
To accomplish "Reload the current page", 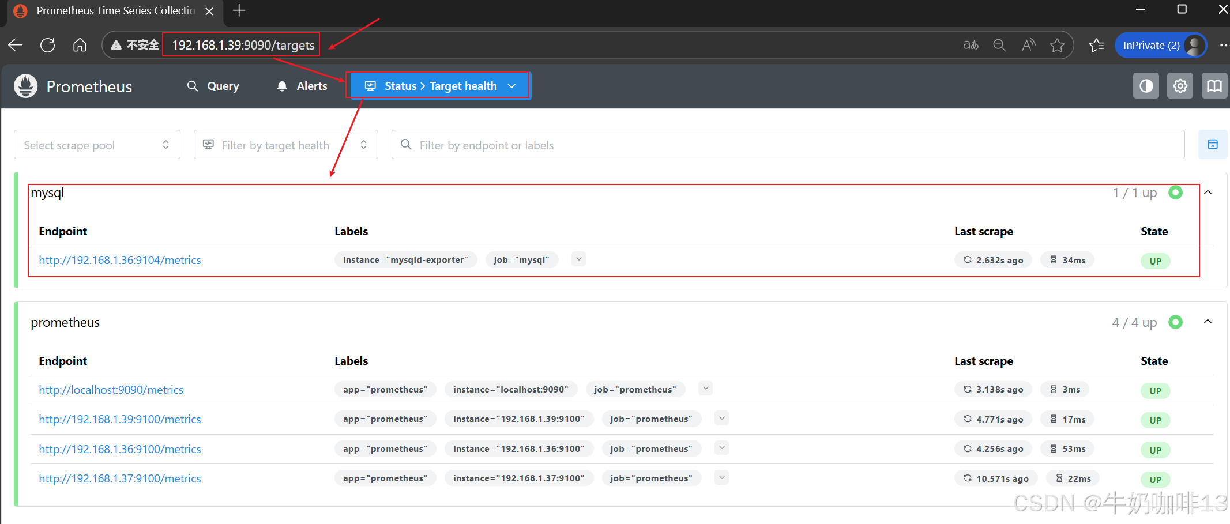I will (x=48, y=45).
